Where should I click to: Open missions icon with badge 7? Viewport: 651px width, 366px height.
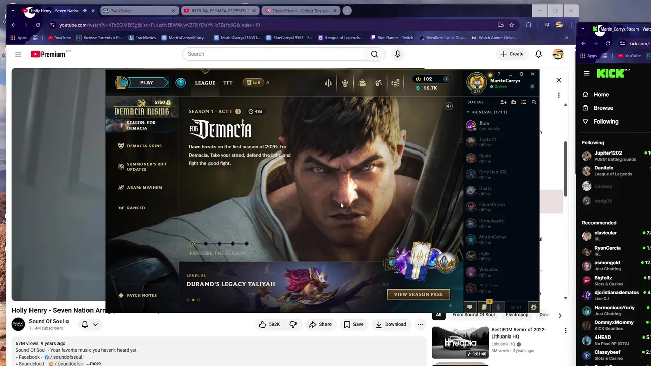(x=484, y=307)
